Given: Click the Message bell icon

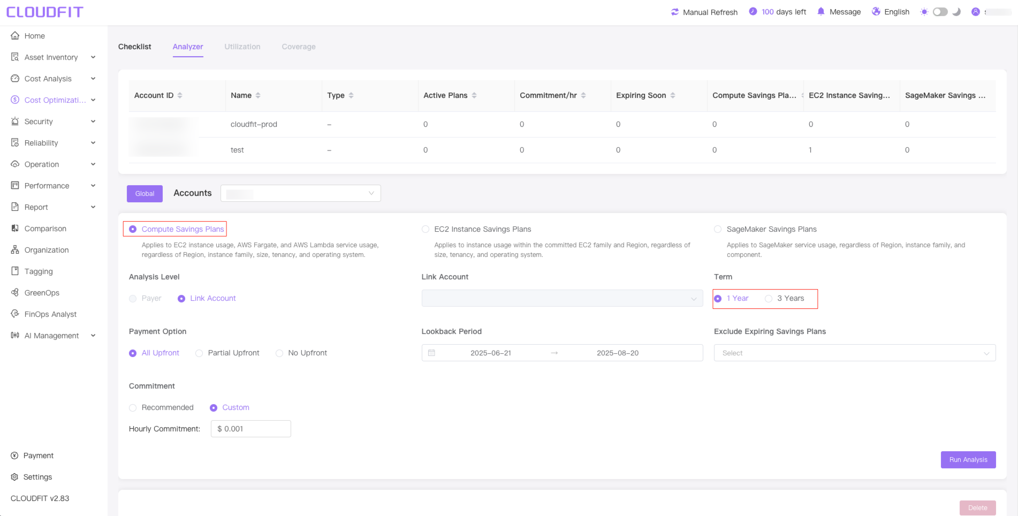Looking at the screenshot, I should (x=821, y=12).
